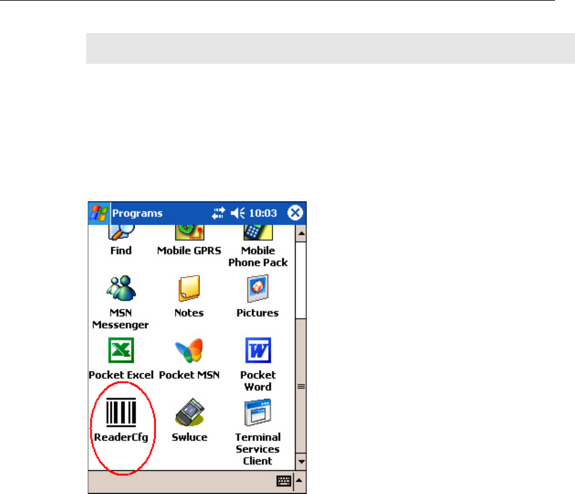
Task: Tap the speaker volume icon
Action: coord(237,213)
